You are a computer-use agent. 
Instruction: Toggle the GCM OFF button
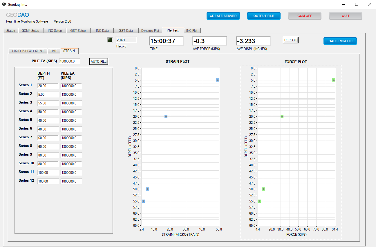(305, 16)
